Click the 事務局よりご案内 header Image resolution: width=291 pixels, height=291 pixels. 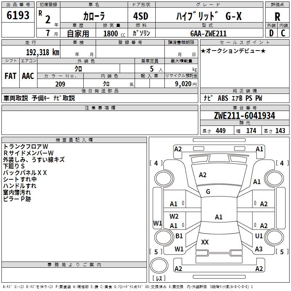click(x=74, y=265)
